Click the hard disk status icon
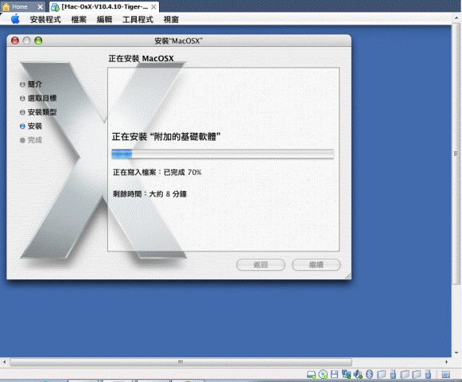Screen dimensions: 462x382 tap(311, 374)
